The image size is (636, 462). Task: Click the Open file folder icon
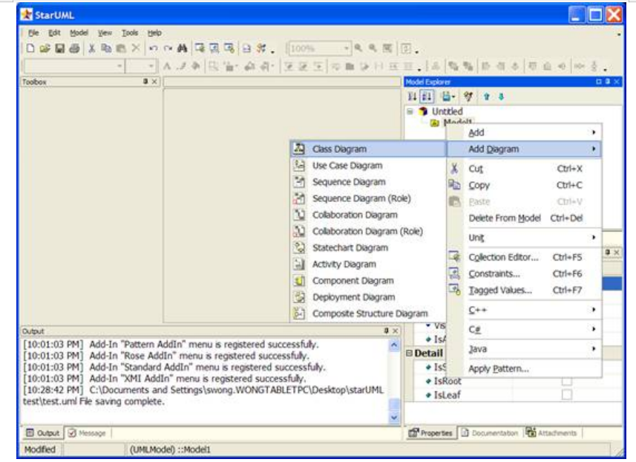[45, 48]
